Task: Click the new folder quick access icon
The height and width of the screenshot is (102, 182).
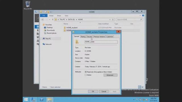Action: point(48,12)
